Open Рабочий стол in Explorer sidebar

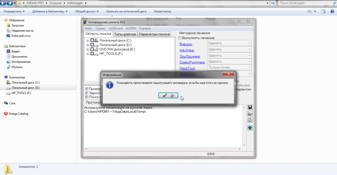click(19, 36)
